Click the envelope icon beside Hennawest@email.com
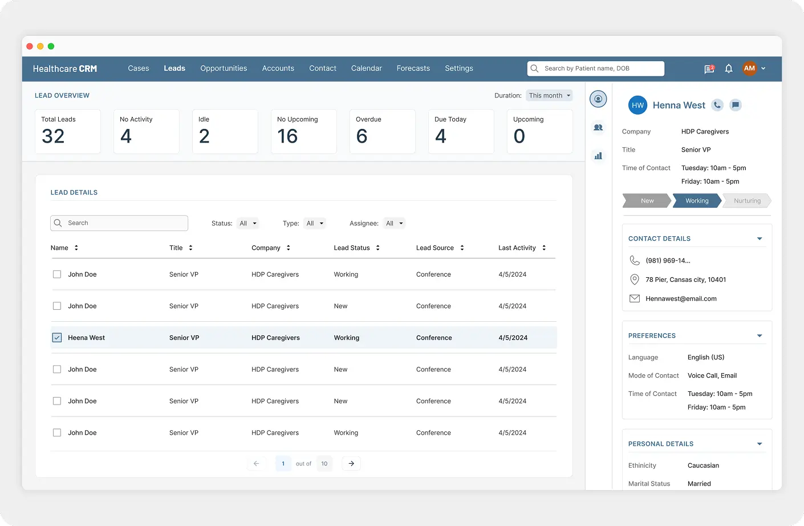The image size is (804, 526). (635, 298)
